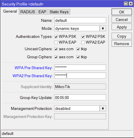
Task: Toggle Unicast Ciphers aes ccm checkbox
Action: 56,49
